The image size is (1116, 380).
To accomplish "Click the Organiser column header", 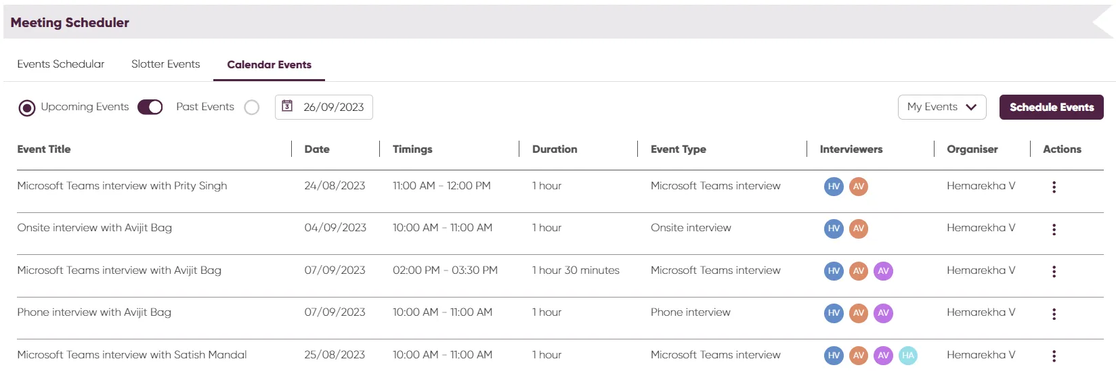I will [x=972, y=149].
